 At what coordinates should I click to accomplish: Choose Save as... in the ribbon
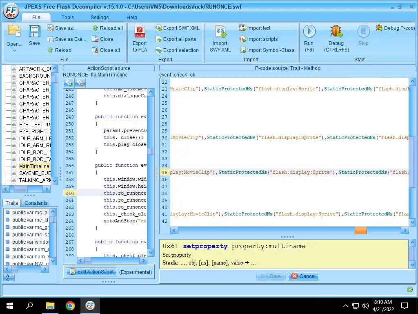point(62,28)
